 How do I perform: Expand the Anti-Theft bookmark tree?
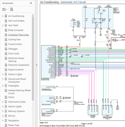pos(3,25)
